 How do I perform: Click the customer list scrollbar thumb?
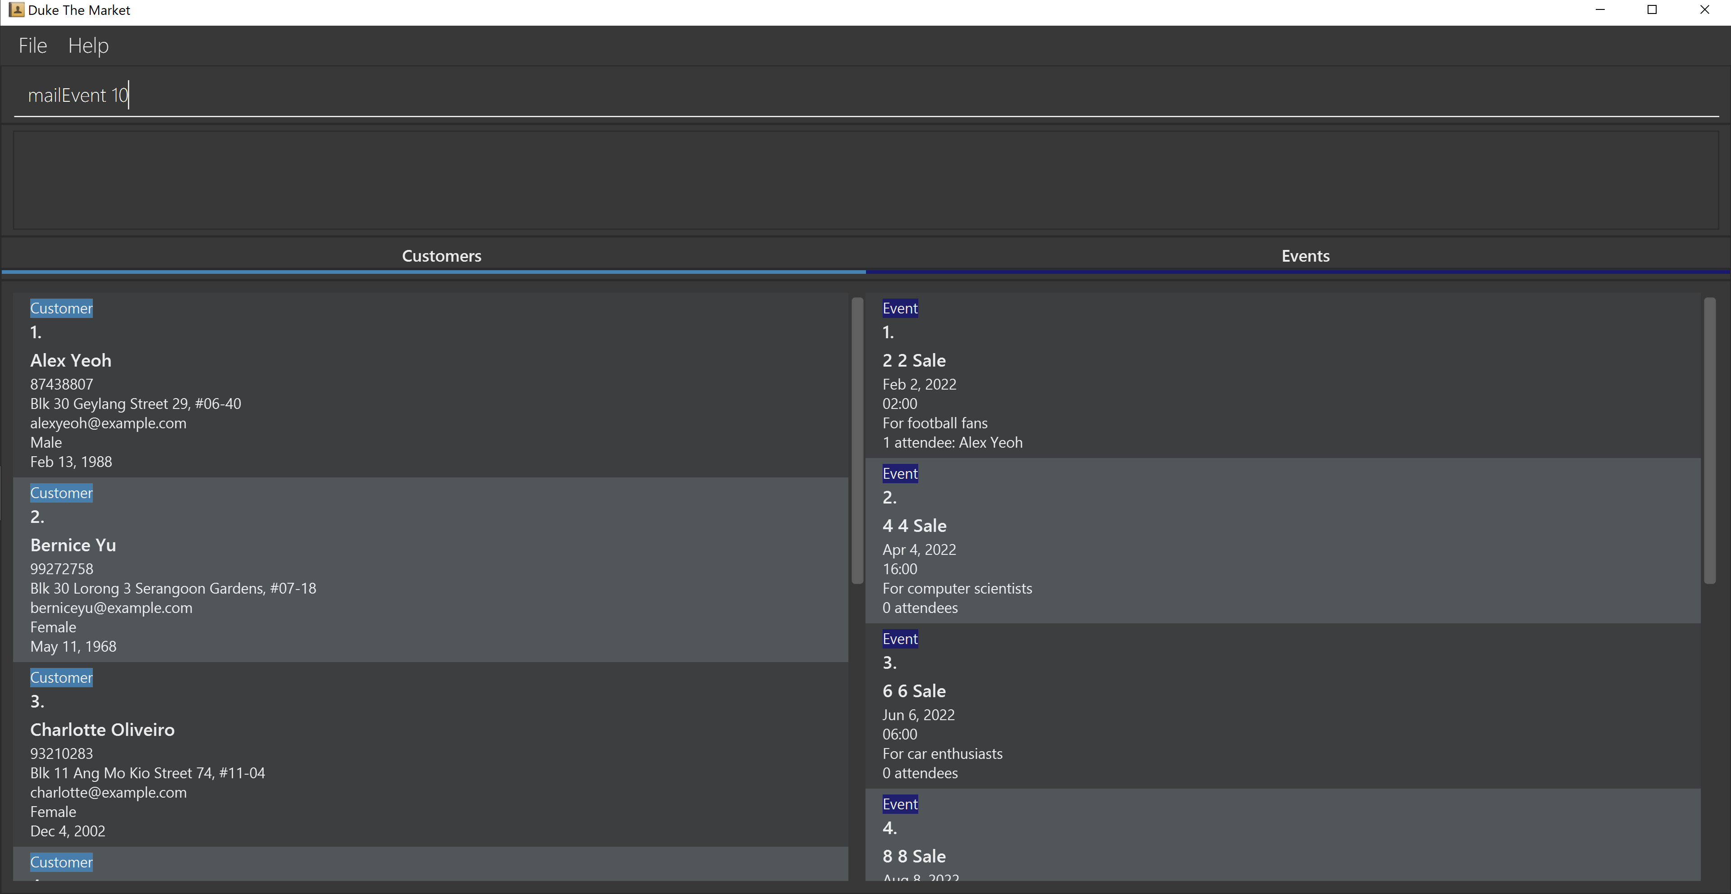click(857, 440)
